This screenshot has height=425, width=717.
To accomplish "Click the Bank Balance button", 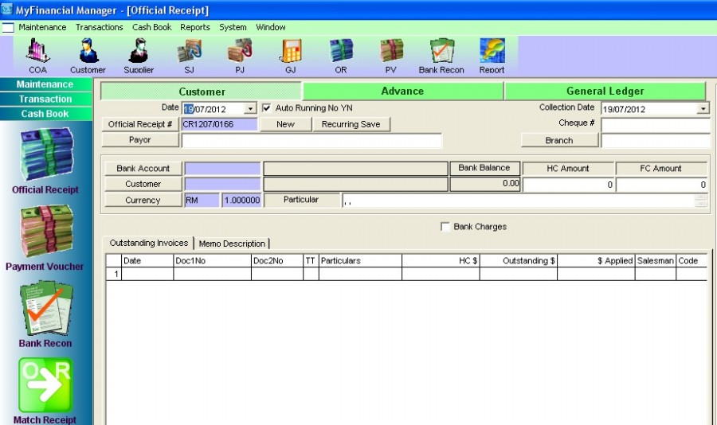I will click(484, 168).
